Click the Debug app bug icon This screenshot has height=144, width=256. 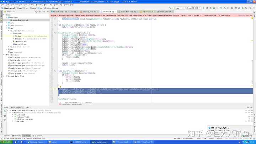(214, 8)
